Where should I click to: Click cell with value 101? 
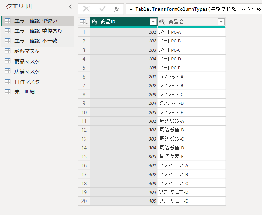[124, 32]
